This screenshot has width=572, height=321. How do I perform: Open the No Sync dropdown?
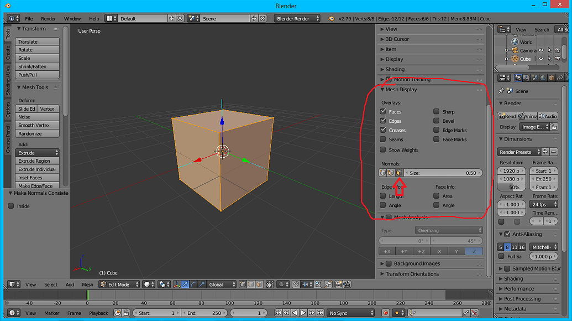tap(350, 313)
